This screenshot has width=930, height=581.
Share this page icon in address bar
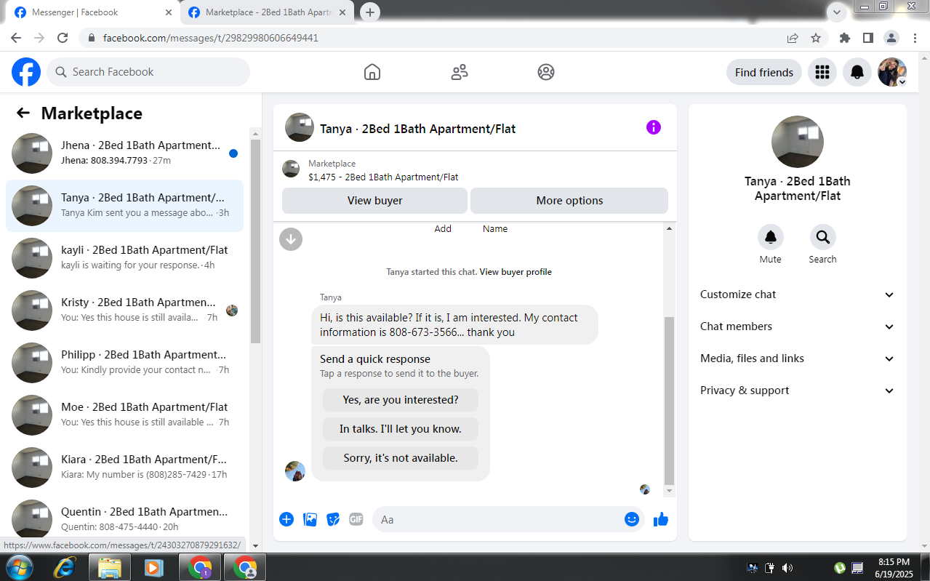tap(793, 38)
